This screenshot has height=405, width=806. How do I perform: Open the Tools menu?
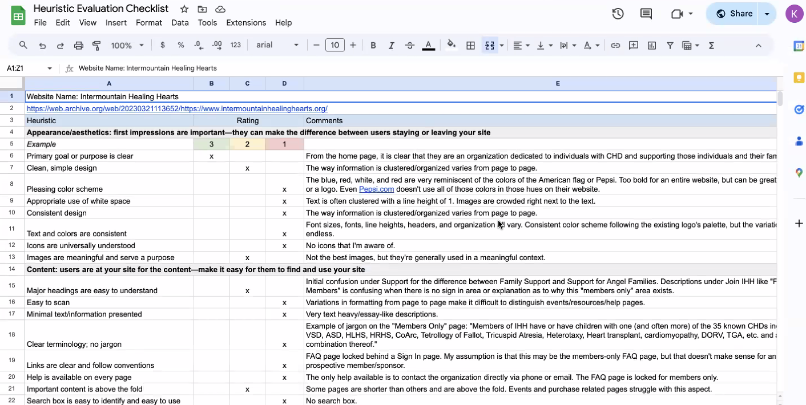[207, 23]
